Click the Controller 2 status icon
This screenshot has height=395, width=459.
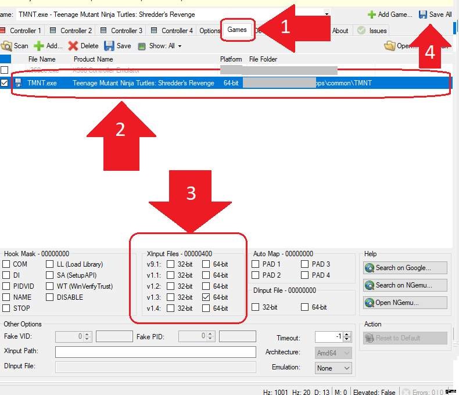pos(53,30)
